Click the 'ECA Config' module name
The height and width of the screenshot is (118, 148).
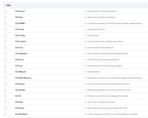20,35
